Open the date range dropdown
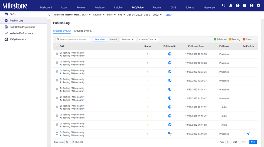 click(144, 15)
